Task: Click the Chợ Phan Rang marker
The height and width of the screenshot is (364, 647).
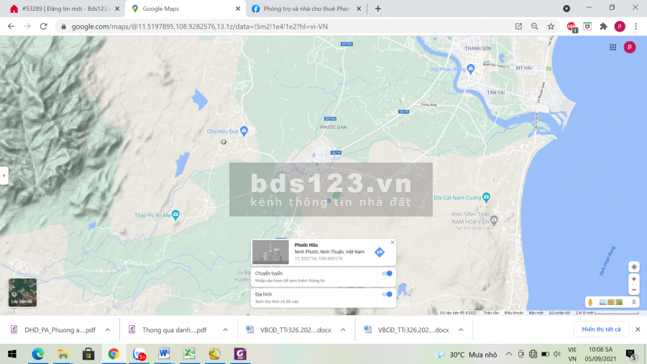Action: pos(471,68)
